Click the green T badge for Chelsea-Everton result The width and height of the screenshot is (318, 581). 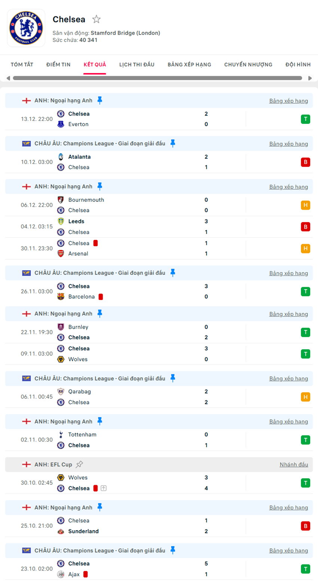[x=306, y=119]
